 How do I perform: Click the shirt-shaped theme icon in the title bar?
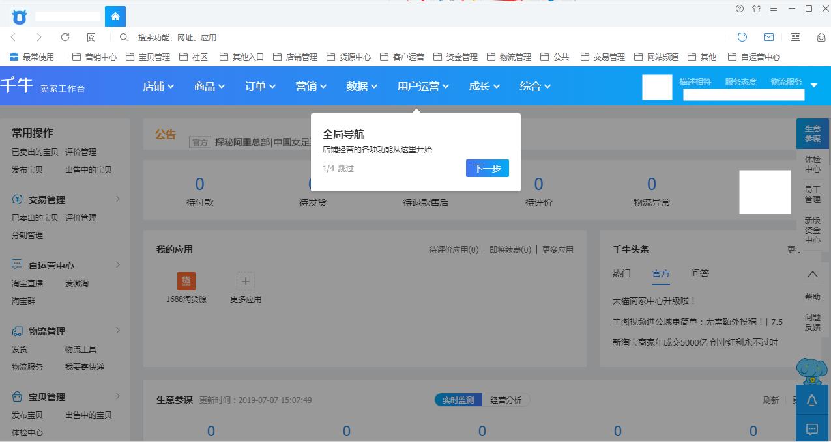click(756, 9)
